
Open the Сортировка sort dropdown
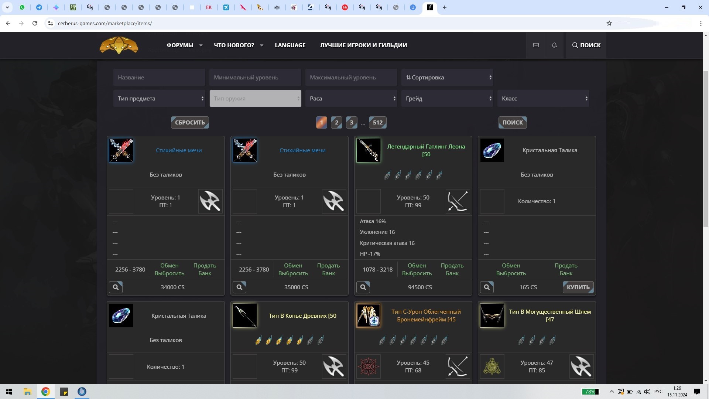click(x=447, y=78)
